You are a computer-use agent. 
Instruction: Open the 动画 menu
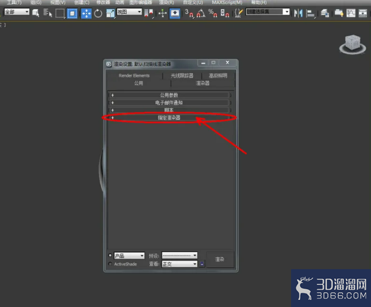119,2
